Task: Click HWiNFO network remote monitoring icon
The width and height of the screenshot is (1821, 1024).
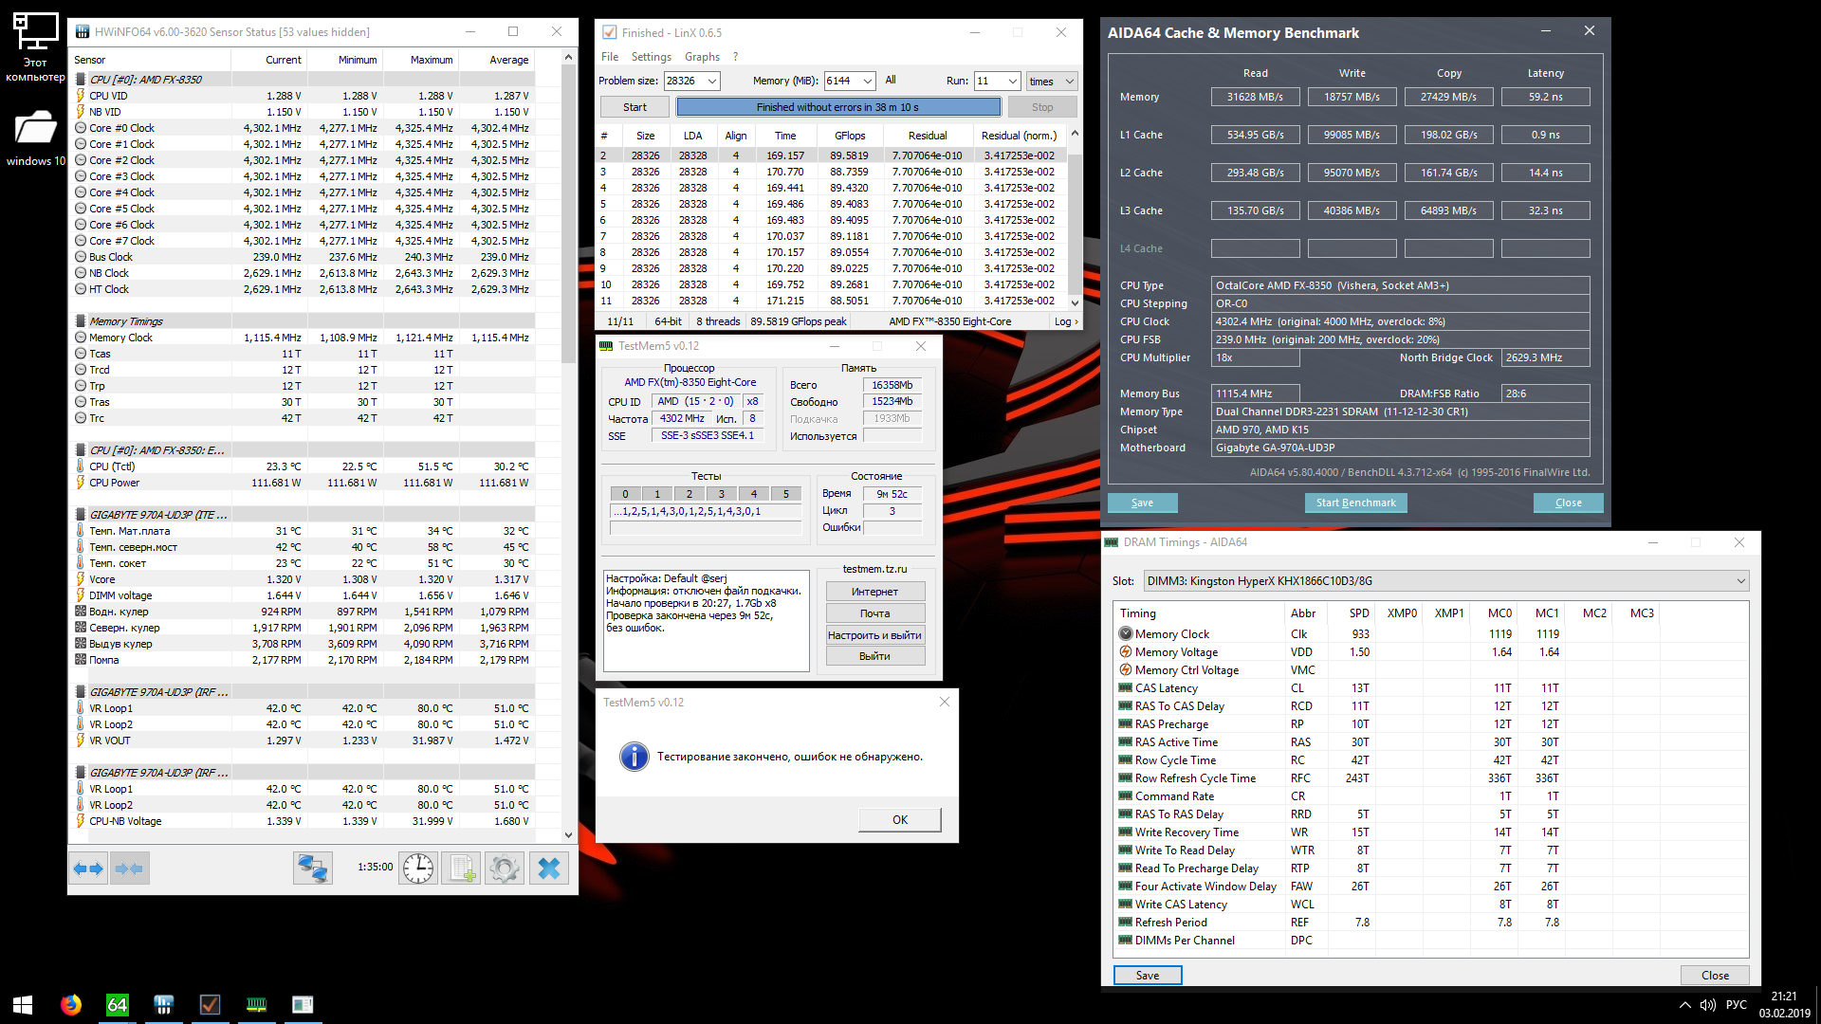Action: point(313,869)
